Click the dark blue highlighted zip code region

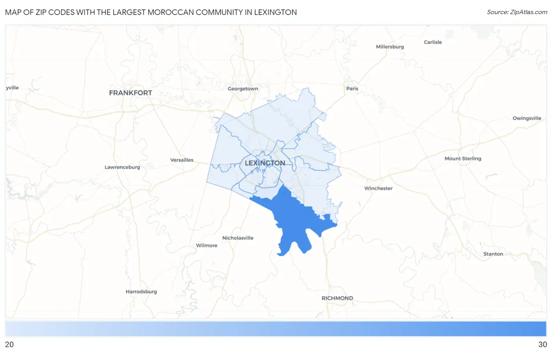pos(292,220)
